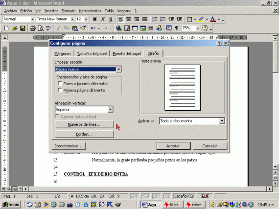Run spelling and grammar check

coord(48,28)
